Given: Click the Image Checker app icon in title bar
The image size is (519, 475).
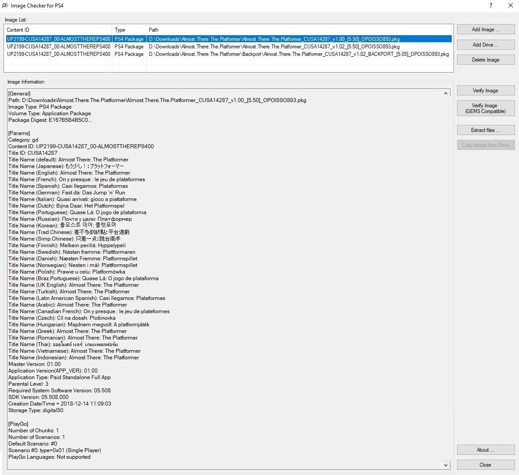Looking at the screenshot, I should 5,6.
